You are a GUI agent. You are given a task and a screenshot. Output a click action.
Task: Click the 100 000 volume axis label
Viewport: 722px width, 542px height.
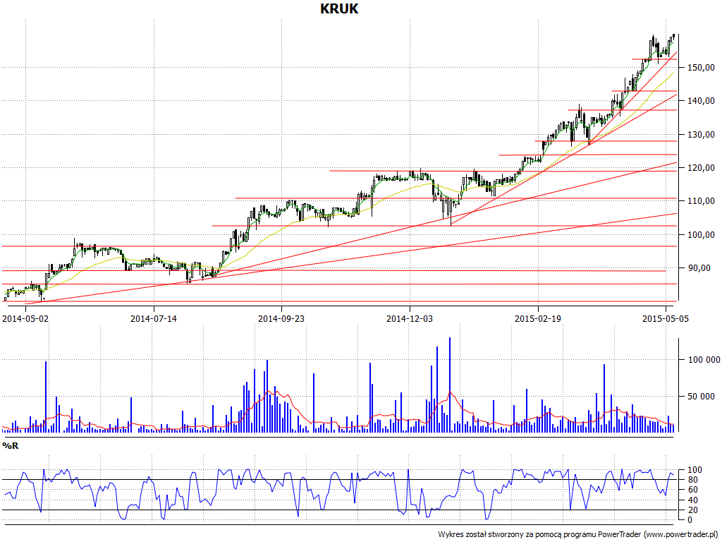[704, 360]
